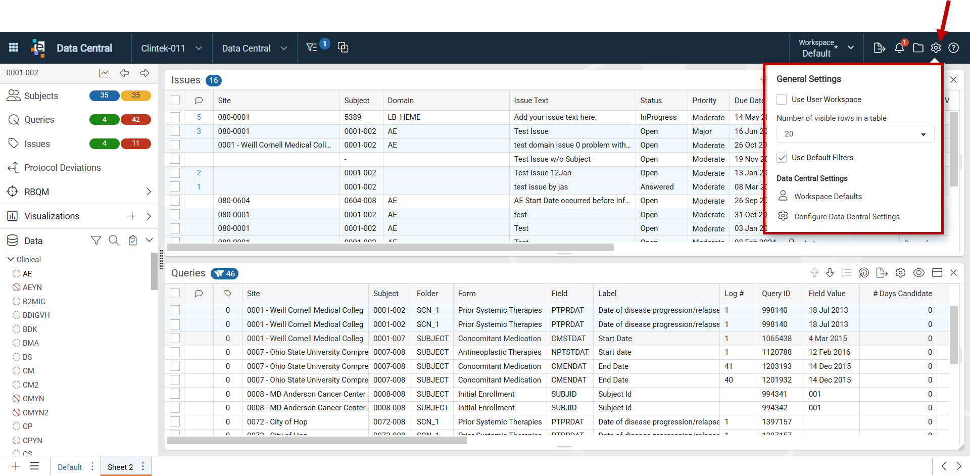Open Queries panel settings gear

pyautogui.click(x=900, y=273)
